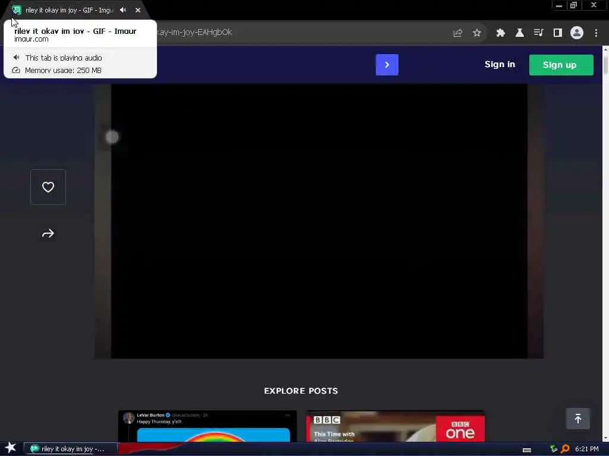Open the star start menu in taskbar

point(11,448)
